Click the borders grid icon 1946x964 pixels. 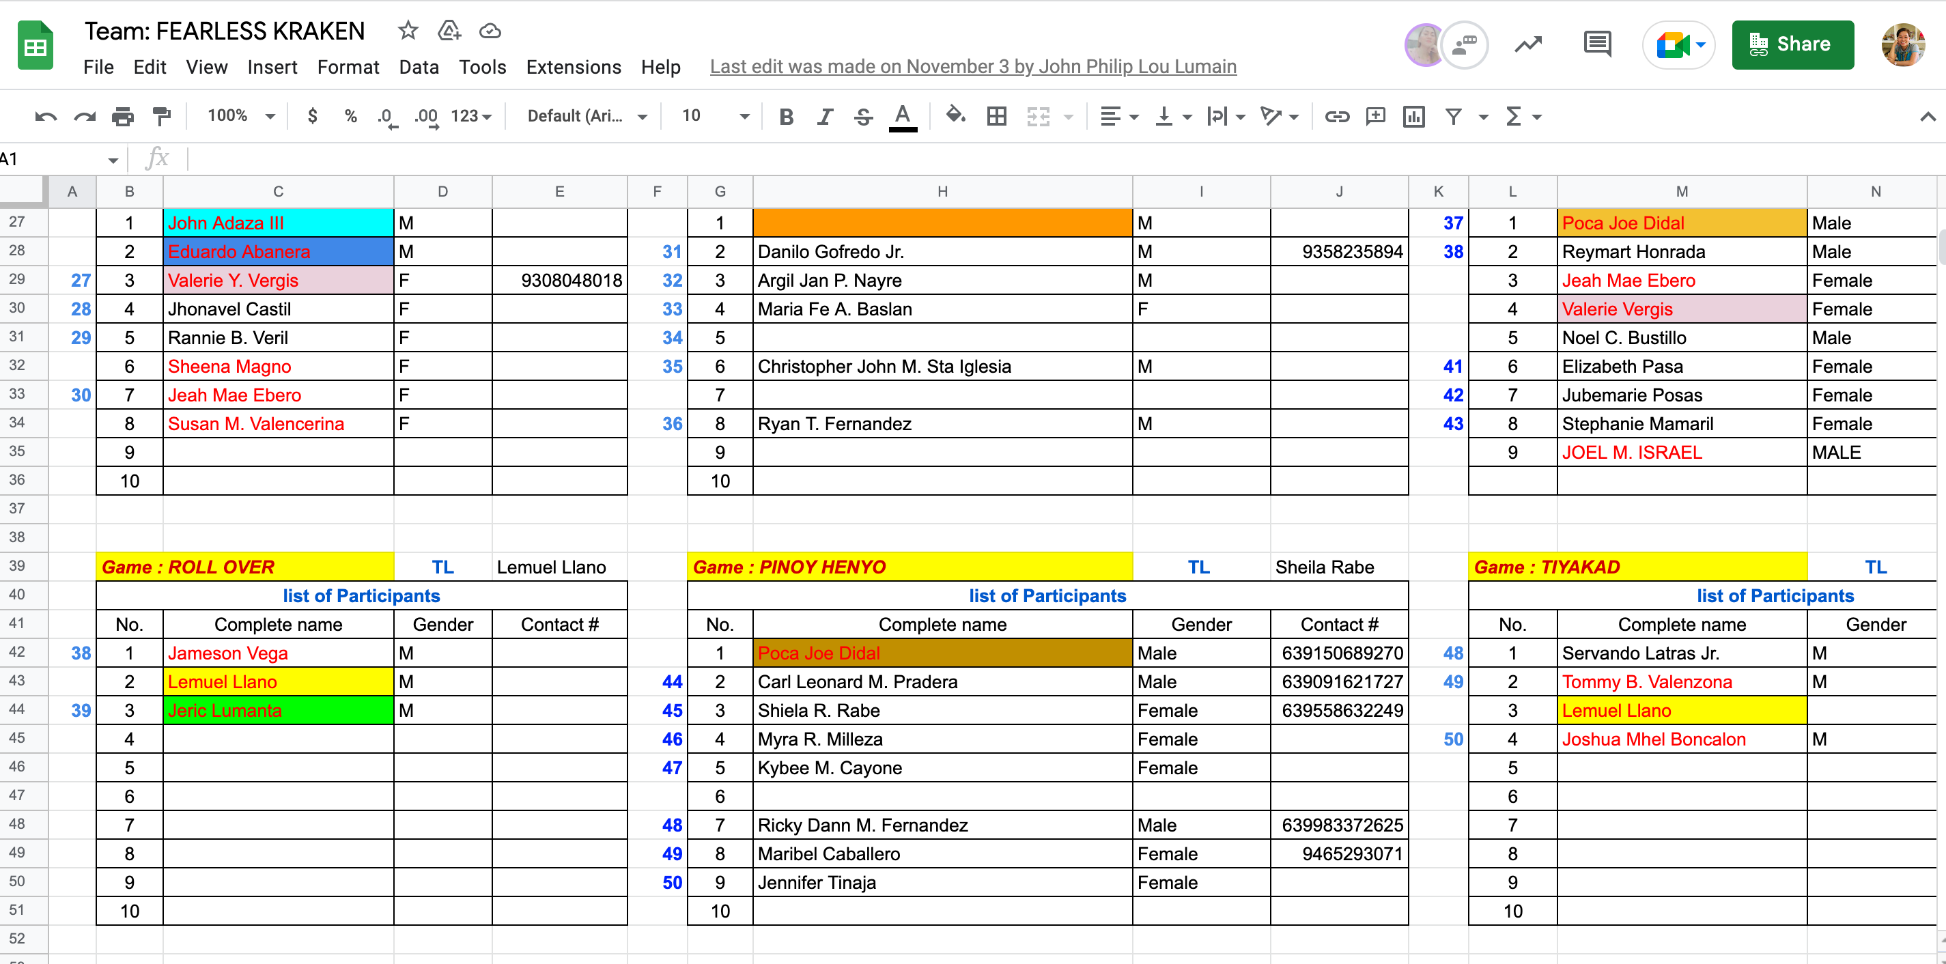[996, 116]
